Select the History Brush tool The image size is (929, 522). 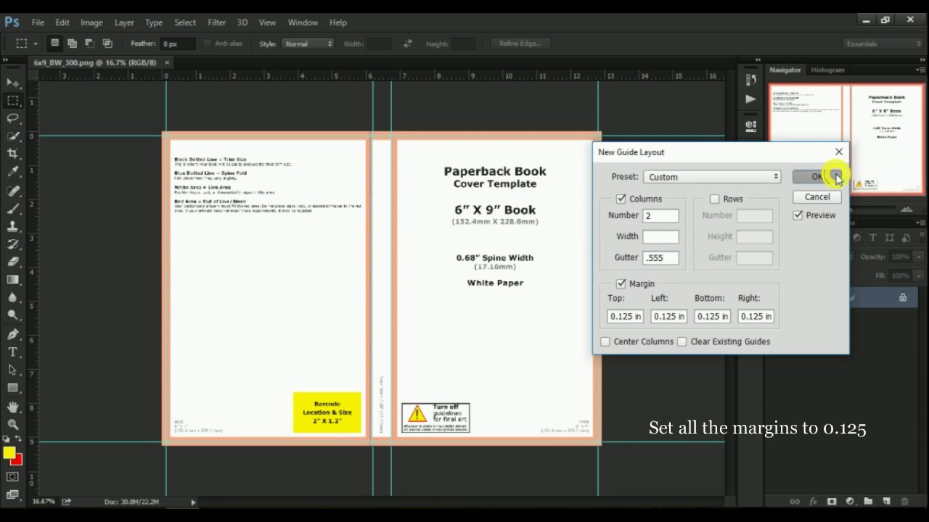click(13, 244)
